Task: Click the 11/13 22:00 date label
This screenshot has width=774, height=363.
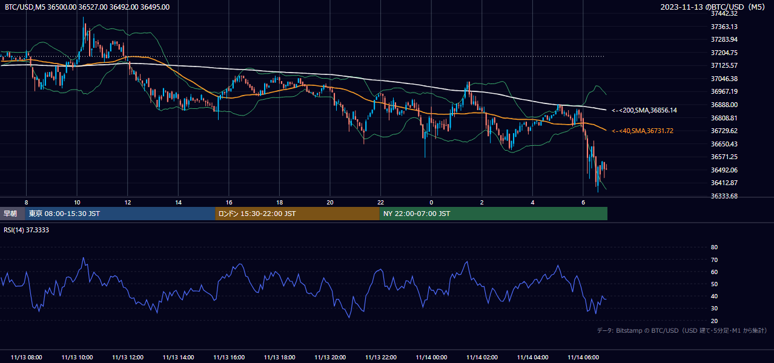Action: tap(380, 358)
